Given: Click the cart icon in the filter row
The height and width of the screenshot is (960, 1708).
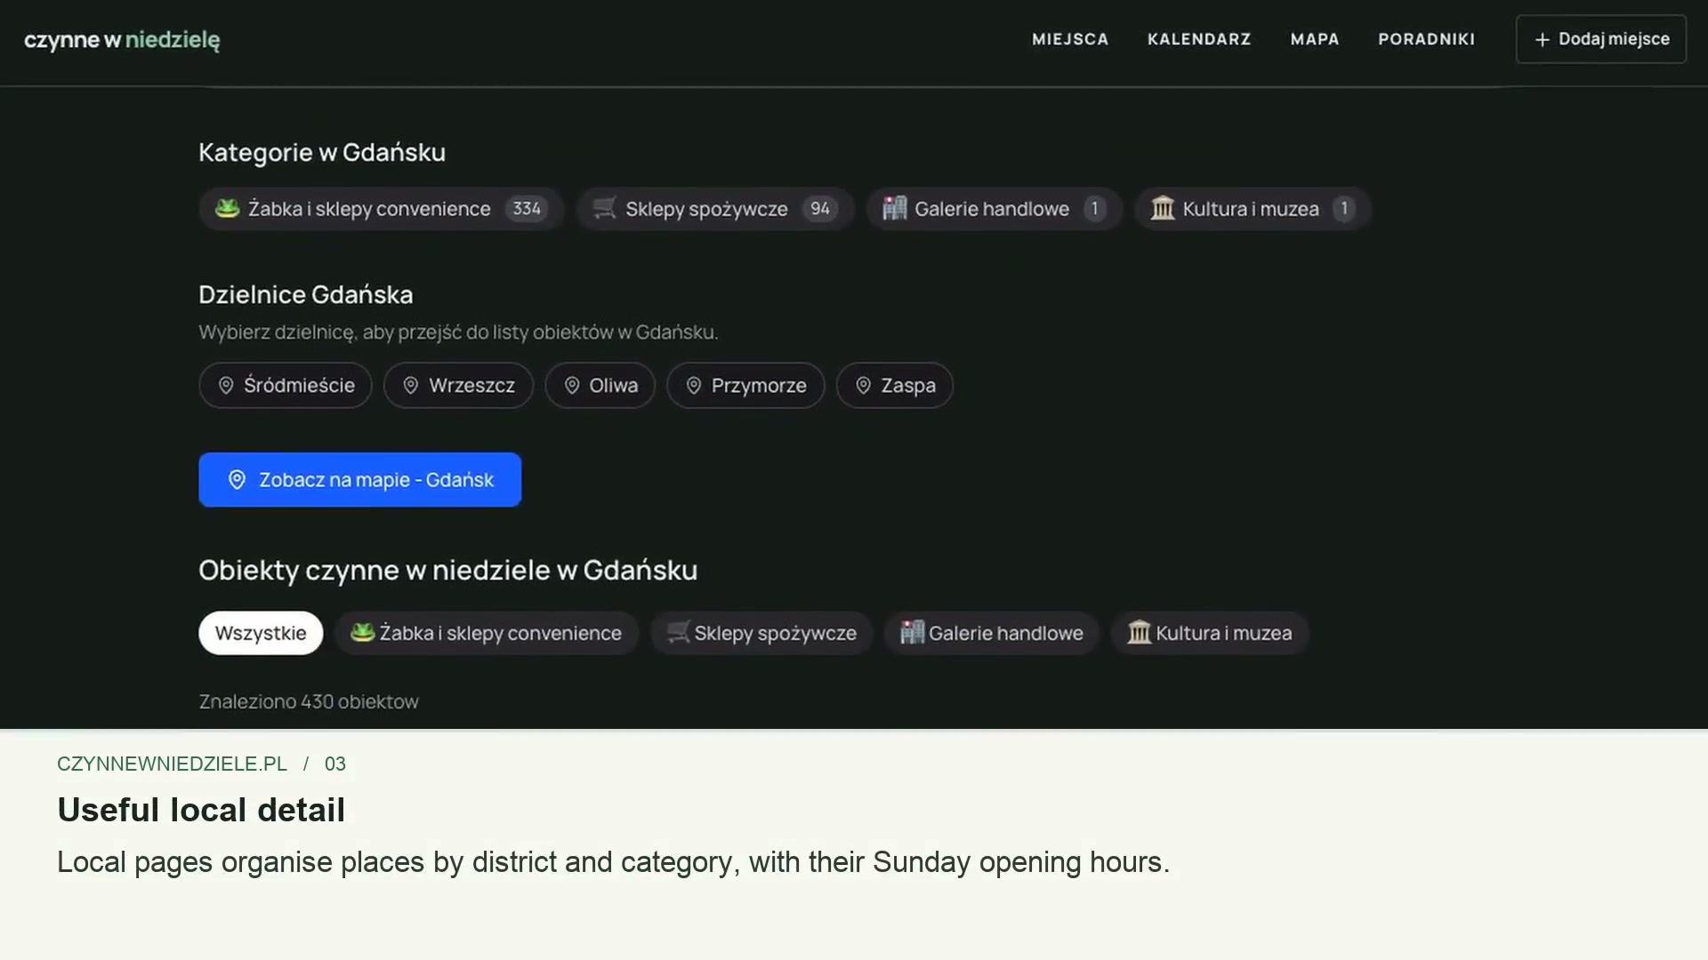Looking at the screenshot, I should pos(678,632).
